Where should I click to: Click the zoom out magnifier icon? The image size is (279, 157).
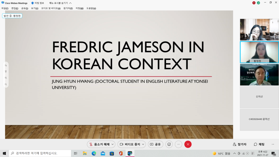[6, 84]
